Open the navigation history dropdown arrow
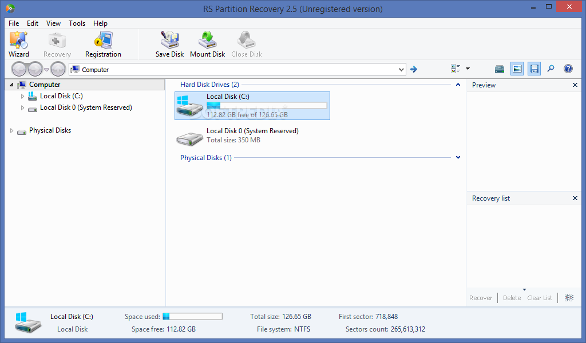 pyautogui.click(x=46, y=70)
